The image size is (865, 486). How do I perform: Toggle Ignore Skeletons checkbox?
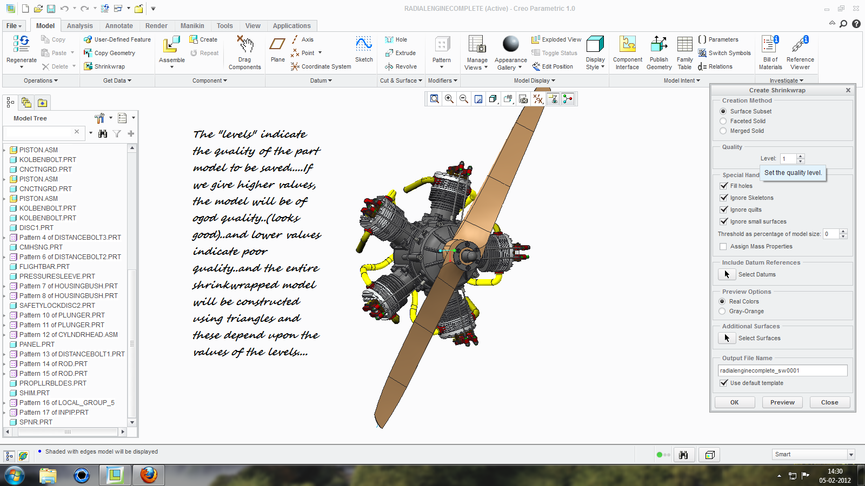pyautogui.click(x=724, y=198)
